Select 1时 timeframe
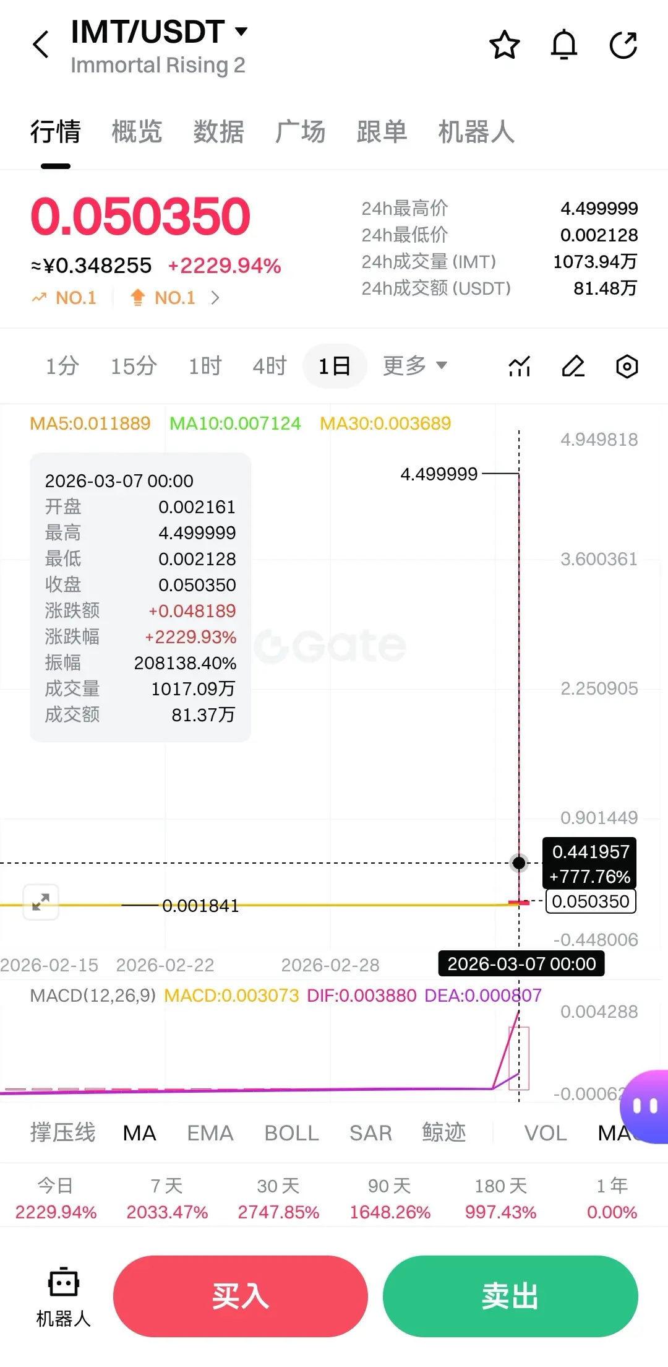 click(205, 366)
